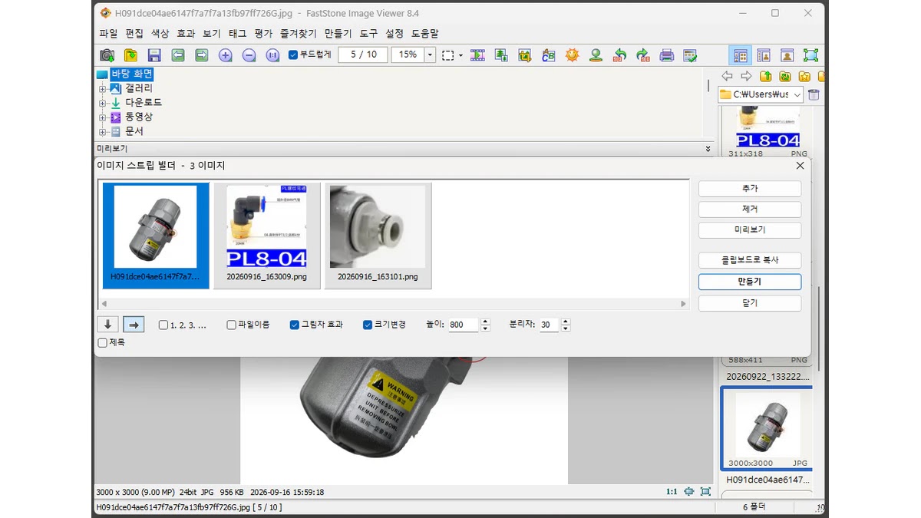Open the 파일 menu
921x518 pixels.
point(108,34)
